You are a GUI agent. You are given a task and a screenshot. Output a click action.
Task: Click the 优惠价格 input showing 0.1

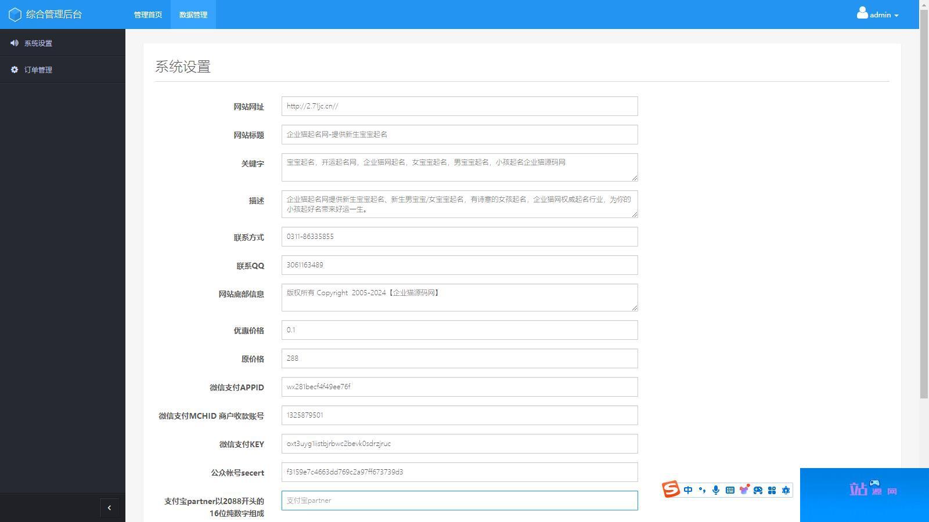[x=460, y=330]
